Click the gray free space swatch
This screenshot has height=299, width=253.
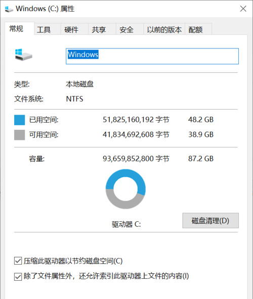[20, 135]
